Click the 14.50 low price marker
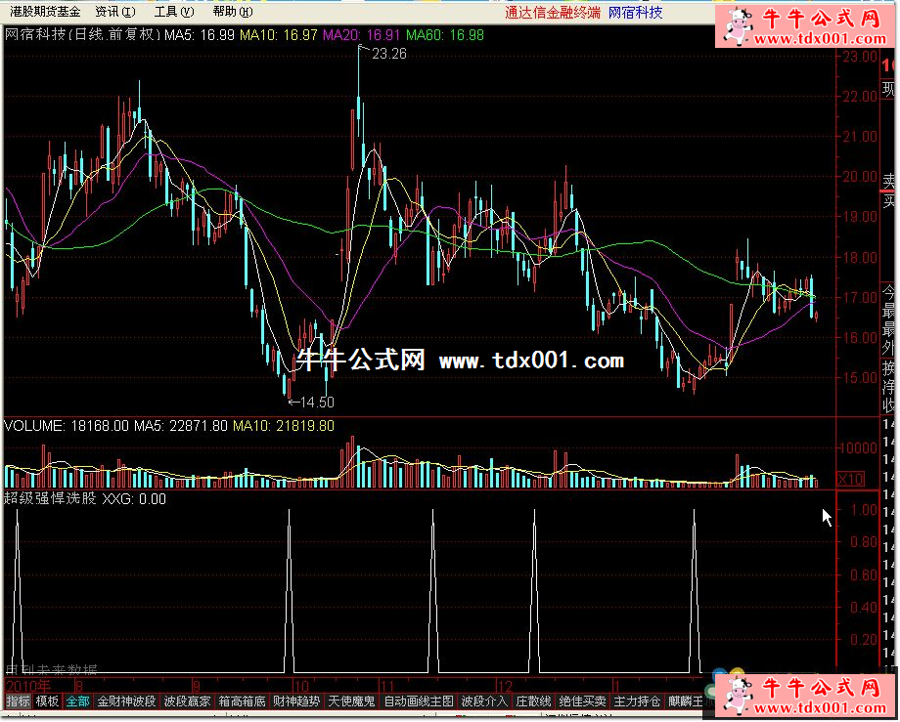This screenshot has width=900, height=722. pos(317,403)
